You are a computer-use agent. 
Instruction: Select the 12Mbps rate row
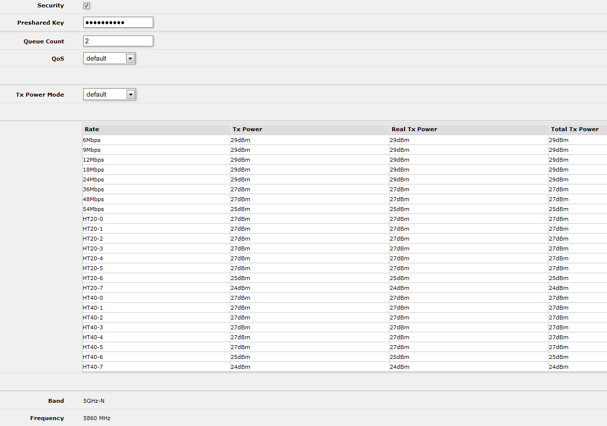point(345,160)
